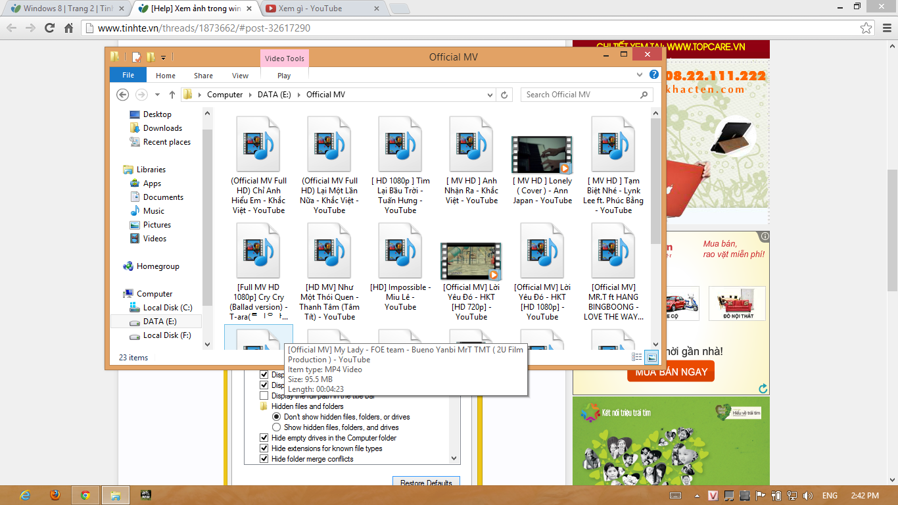The height and width of the screenshot is (505, 898).
Task: Select the Cry Cry (Ballad version) T-ara video
Action: [x=258, y=272]
